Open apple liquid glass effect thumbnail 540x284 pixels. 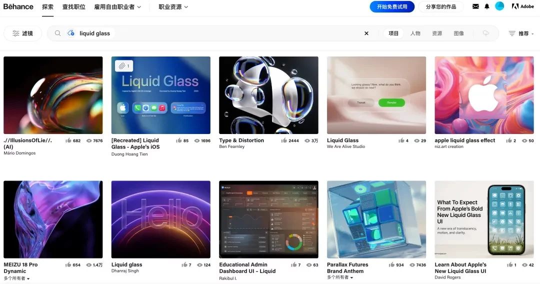pyautogui.click(x=484, y=95)
